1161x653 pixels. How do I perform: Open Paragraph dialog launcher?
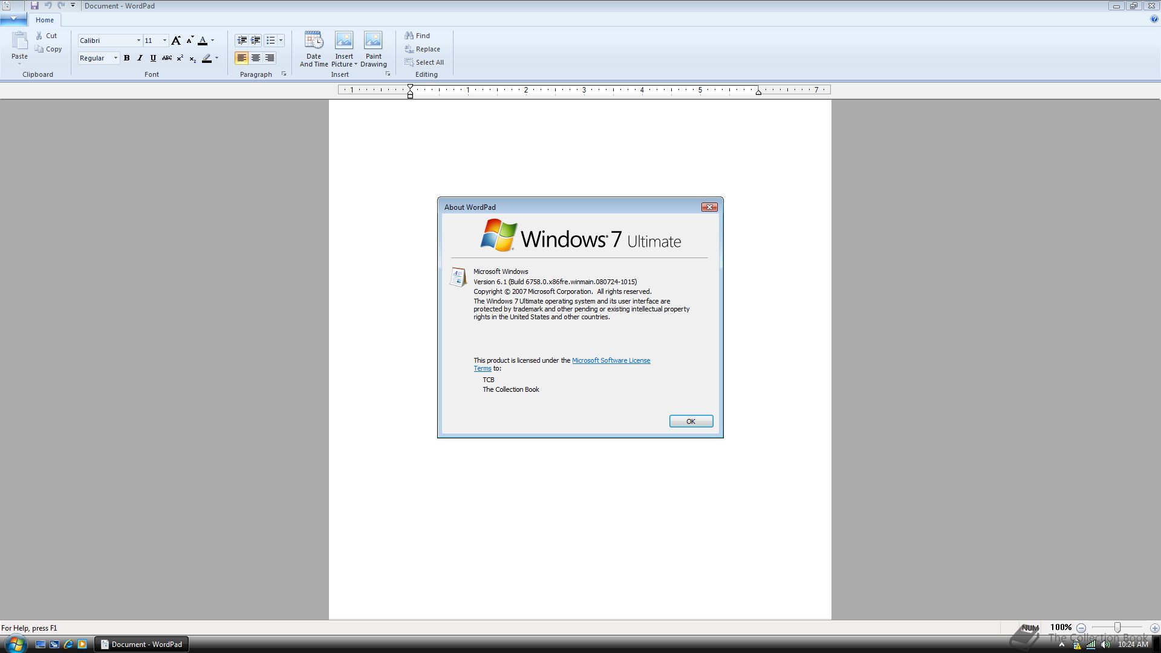coord(284,74)
